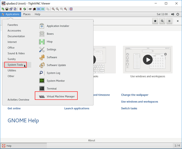182x149 pixels.
Task: Click the Help taskbar item
Action: pos(24,146)
